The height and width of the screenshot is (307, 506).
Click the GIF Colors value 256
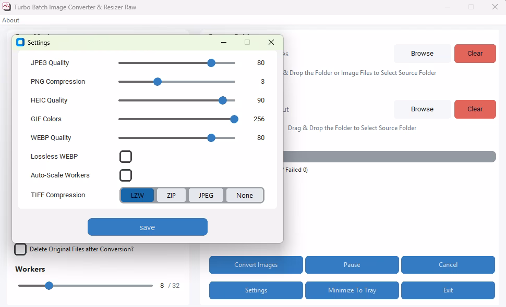coord(259,119)
